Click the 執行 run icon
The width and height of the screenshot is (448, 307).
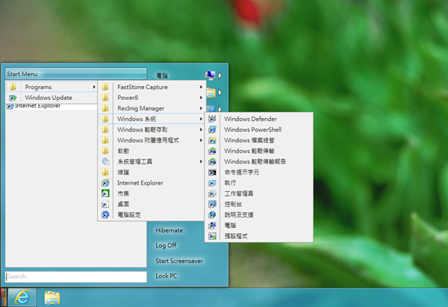(212, 183)
